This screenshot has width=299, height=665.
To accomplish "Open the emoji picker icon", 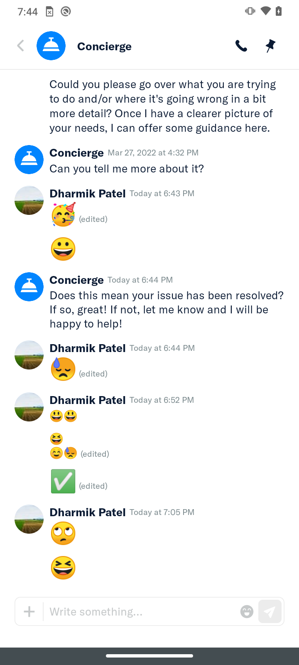I will point(247,611).
